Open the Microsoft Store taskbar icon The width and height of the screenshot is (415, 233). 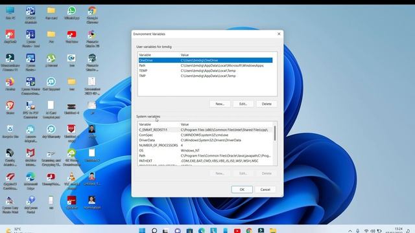point(189,230)
